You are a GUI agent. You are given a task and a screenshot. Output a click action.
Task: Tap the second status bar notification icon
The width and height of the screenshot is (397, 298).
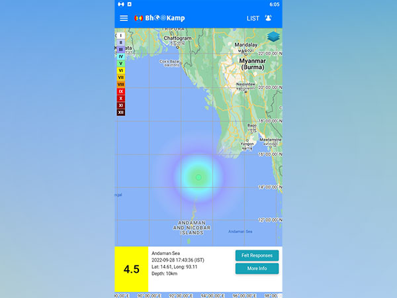pos(130,5)
